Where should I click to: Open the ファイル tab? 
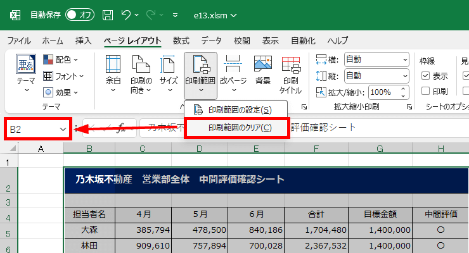click(19, 40)
